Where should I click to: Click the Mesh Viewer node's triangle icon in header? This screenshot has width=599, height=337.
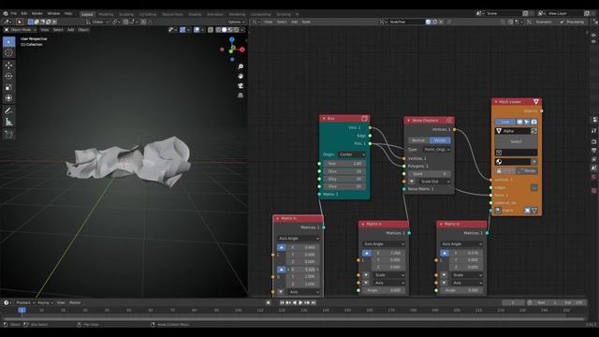point(536,102)
